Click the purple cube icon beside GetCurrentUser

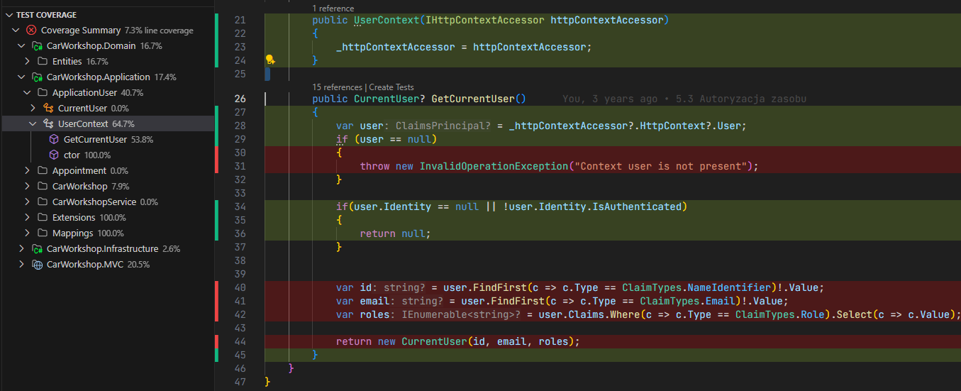coord(54,140)
